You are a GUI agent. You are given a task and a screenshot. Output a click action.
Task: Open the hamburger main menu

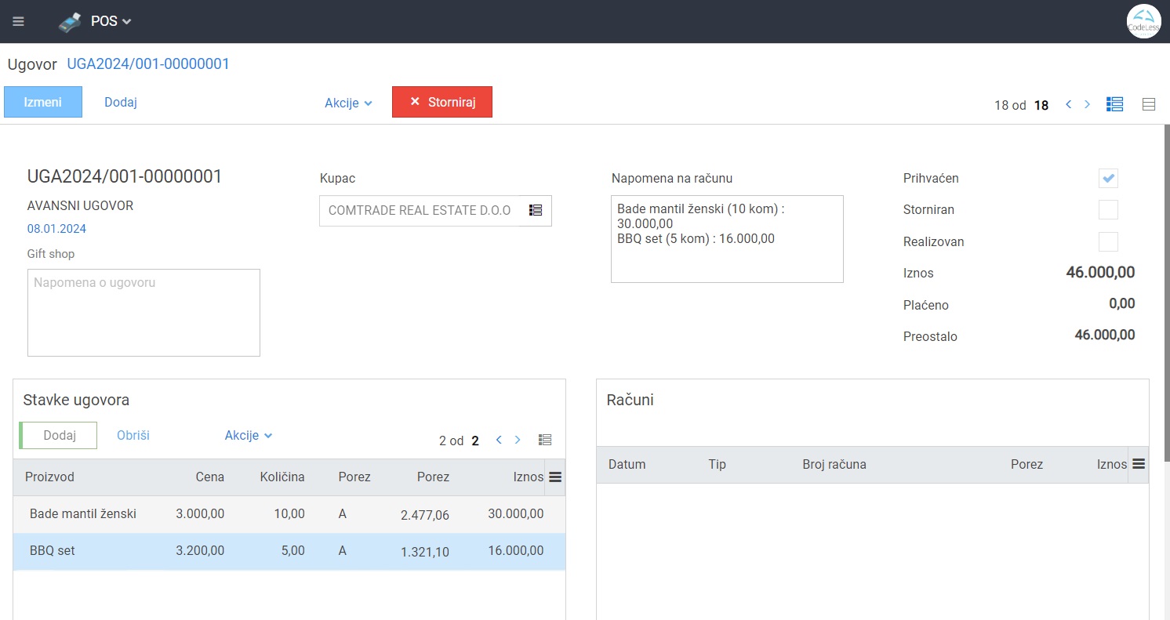coord(18,21)
